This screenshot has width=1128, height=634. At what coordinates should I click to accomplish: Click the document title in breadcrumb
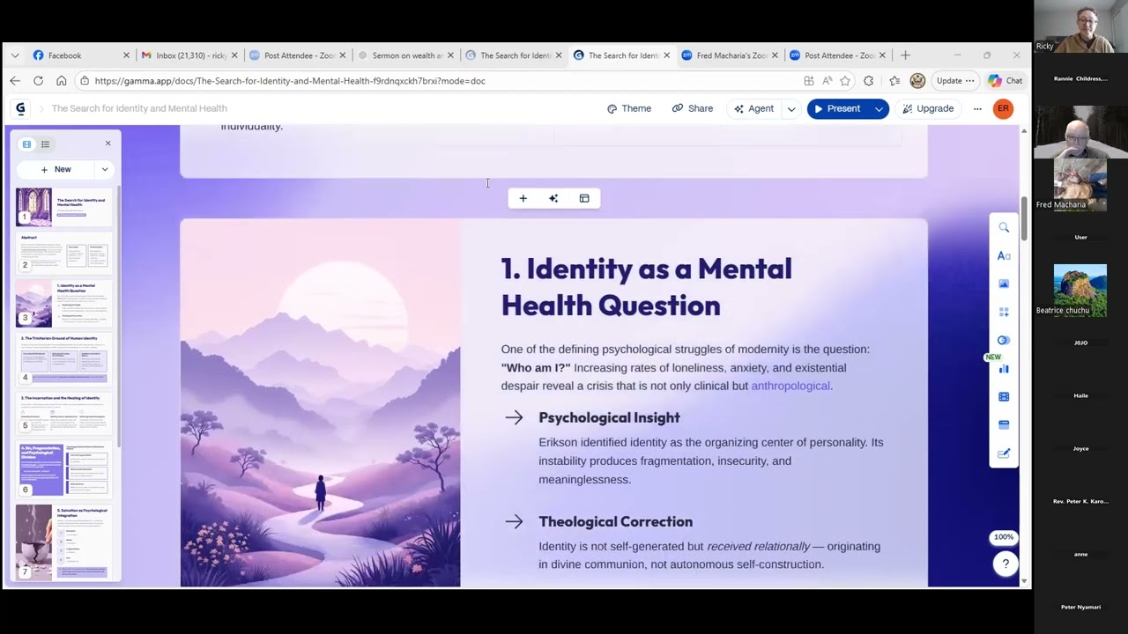point(139,109)
